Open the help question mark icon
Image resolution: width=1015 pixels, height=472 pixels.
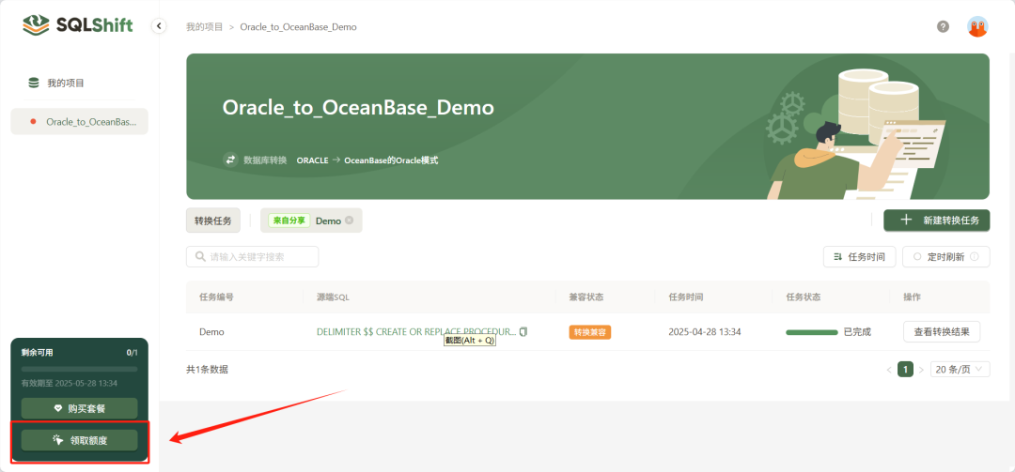click(944, 26)
